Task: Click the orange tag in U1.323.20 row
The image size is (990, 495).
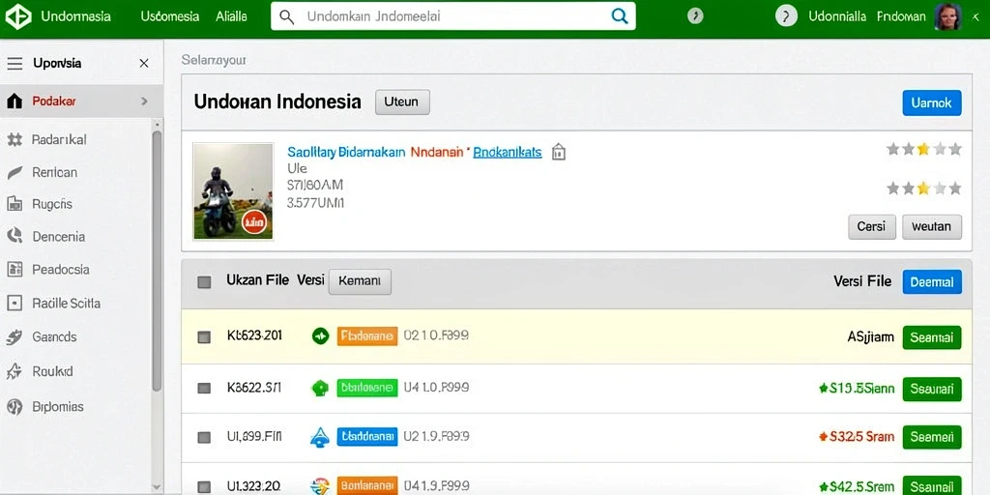Action: point(367,485)
